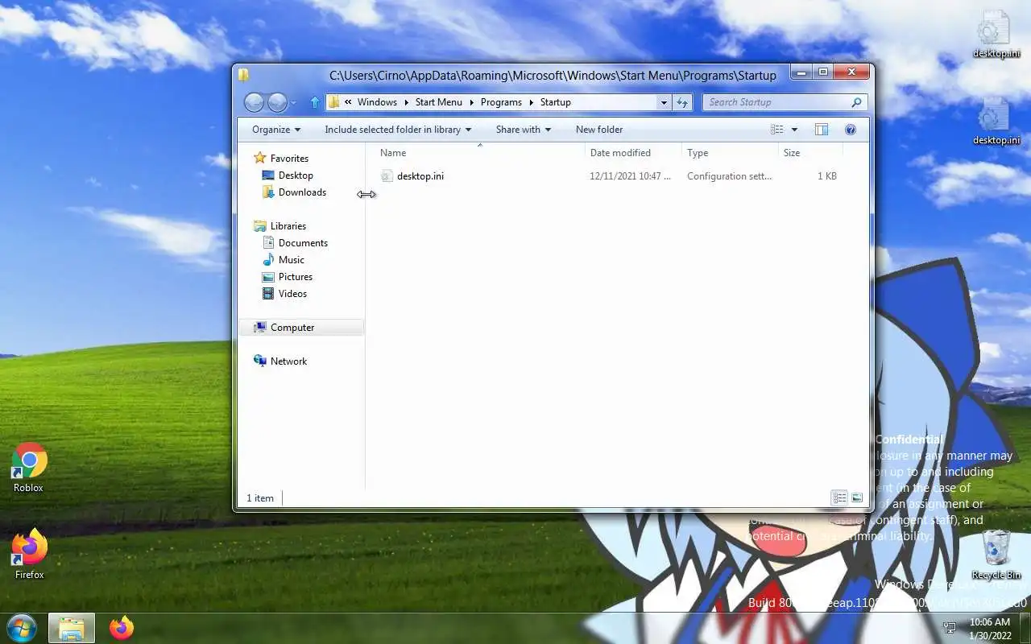Screen dimensions: 1031x644
Task: Switch to details view in the status bar
Action: 839,498
